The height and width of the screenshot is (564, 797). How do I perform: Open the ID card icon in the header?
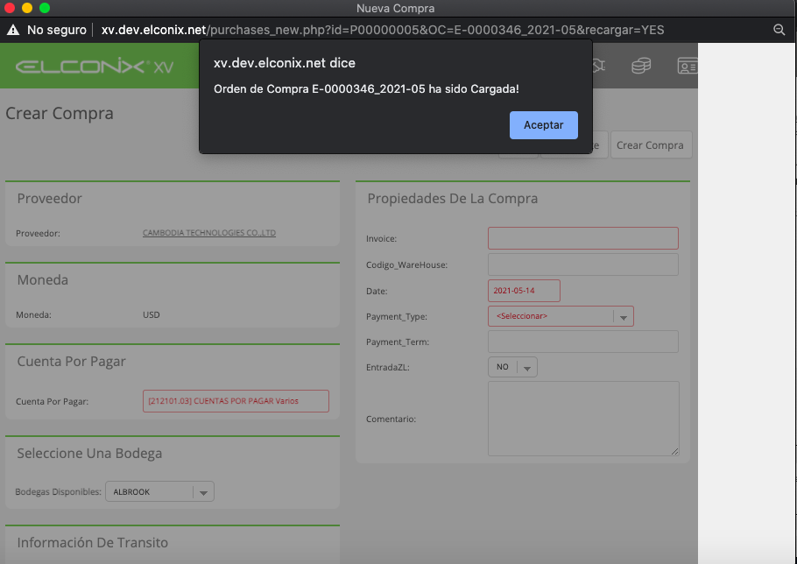tap(688, 66)
